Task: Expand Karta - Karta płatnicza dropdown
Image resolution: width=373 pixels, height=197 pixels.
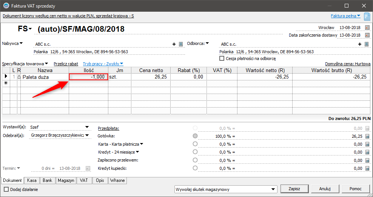Action: (142, 144)
